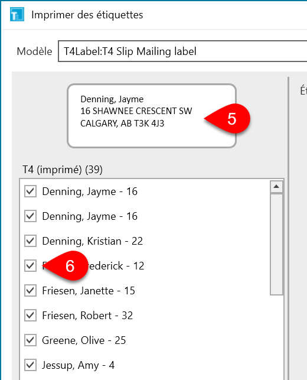Open the Modèle template dropdown

pyautogui.click(x=182, y=51)
